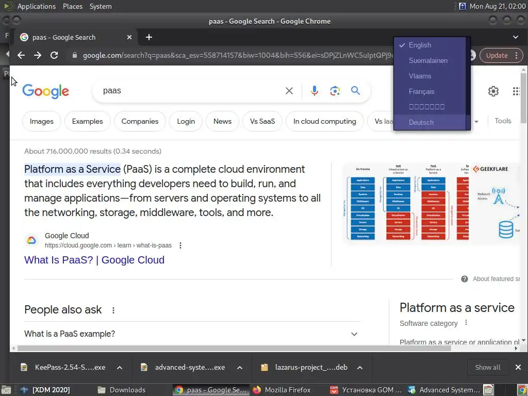This screenshot has height=396, width=528.
Task: Reload the Google search page
Action: pyautogui.click(x=54, y=55)
